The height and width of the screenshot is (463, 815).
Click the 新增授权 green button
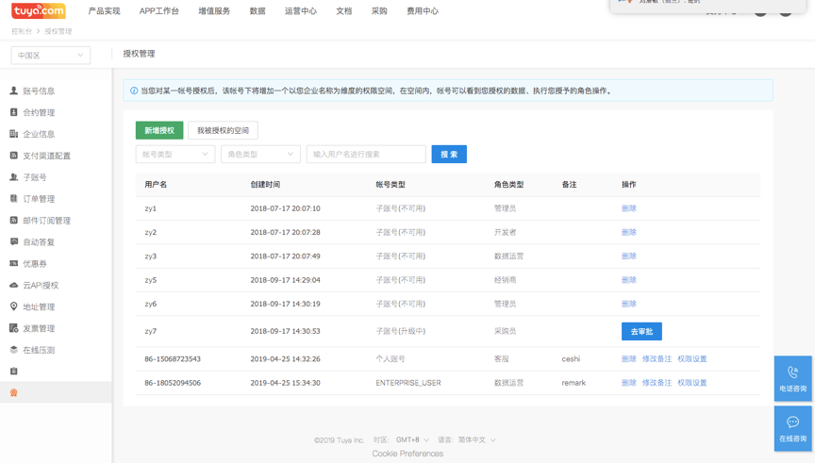(159, 130)
